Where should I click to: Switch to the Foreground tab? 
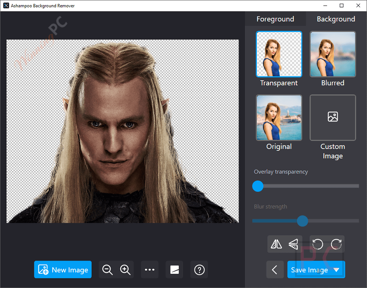point(275,19)
